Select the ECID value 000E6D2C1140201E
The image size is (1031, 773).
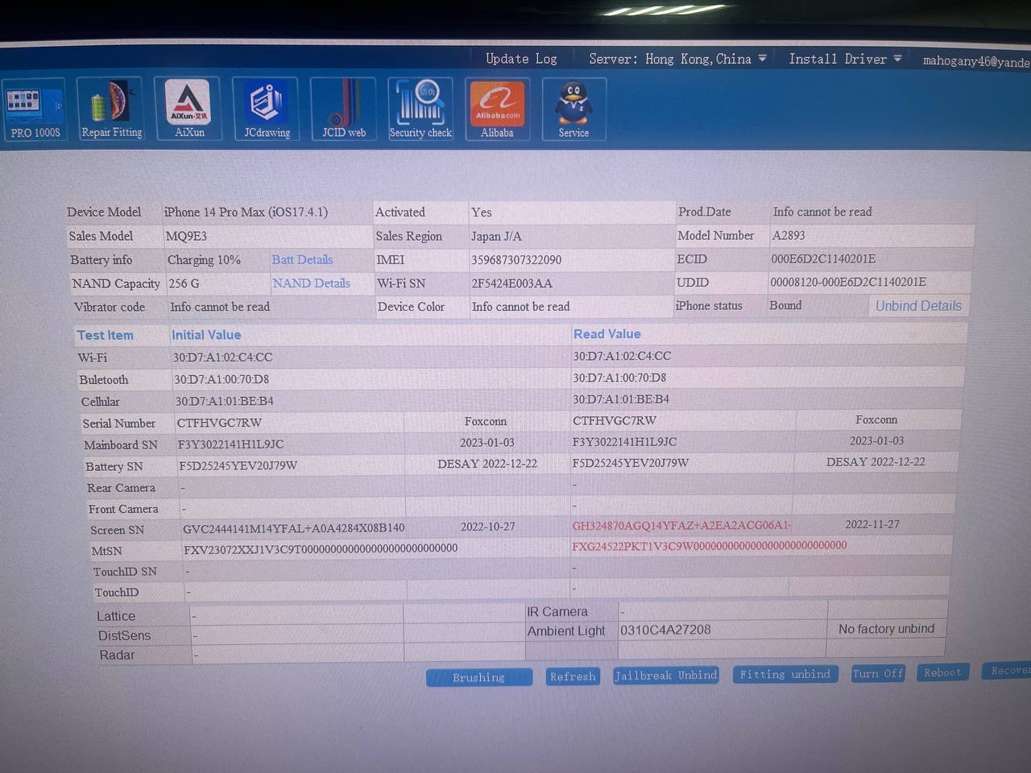click(x=823, y=258)
